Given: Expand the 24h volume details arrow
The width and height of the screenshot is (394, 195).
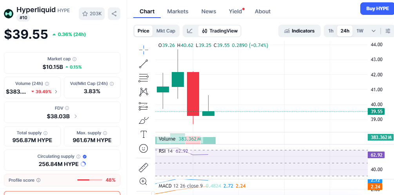Looking at the screenshot, I should [56, 92].
